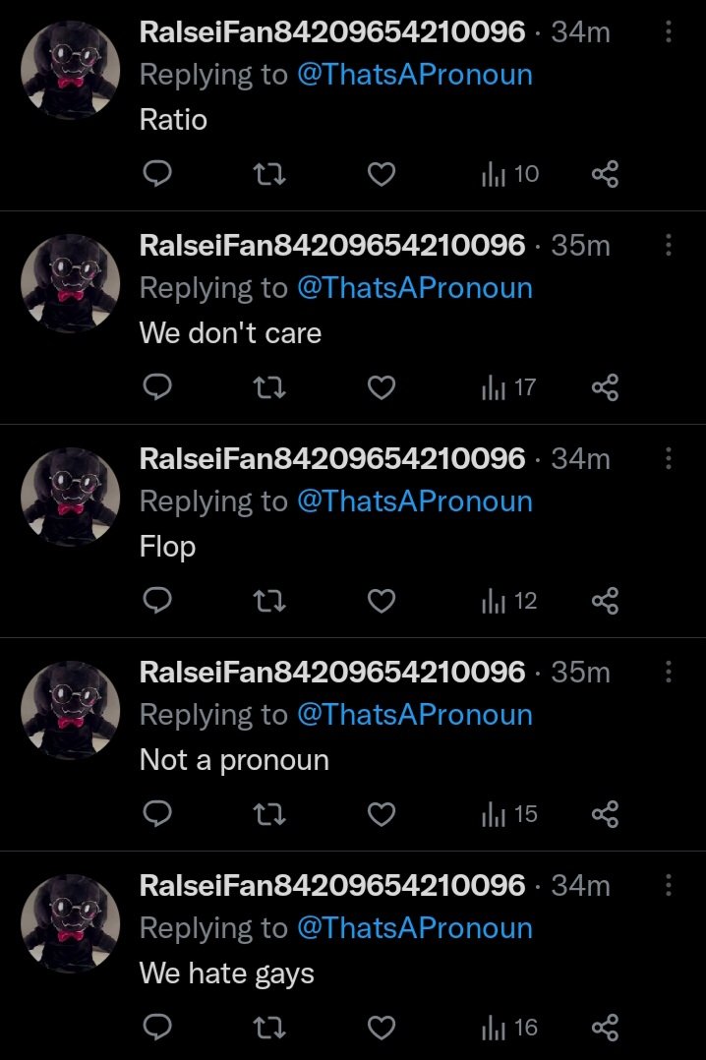Like the "Ratio" tweet
The width and height of the screenshot is (706, 1060).
(382, 174)
